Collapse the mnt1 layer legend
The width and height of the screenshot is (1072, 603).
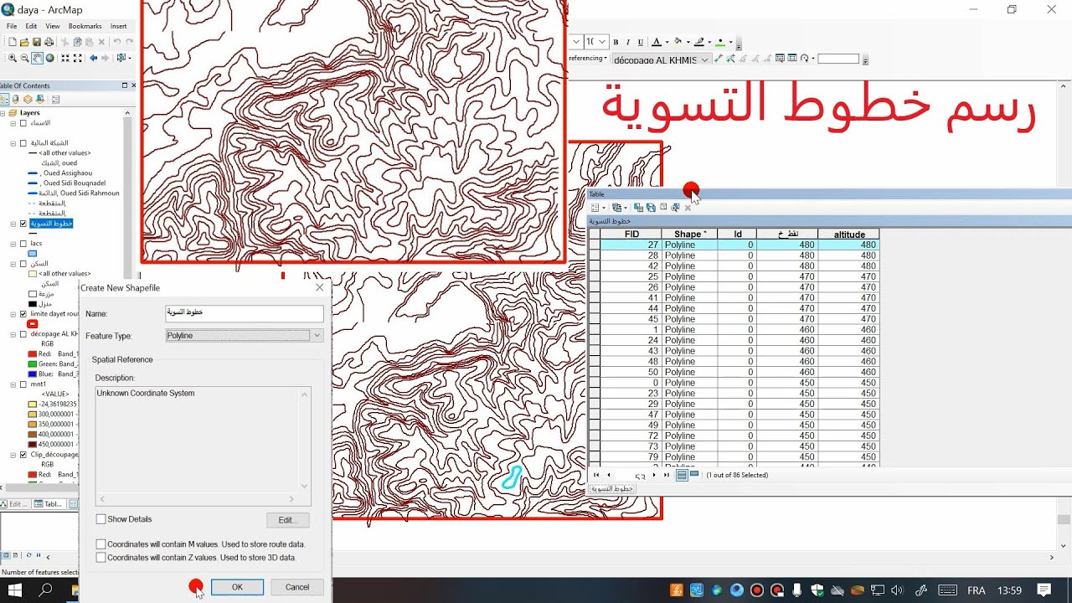[13, 384]
